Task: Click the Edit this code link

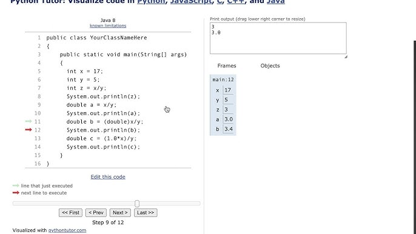Action: click(108, 176)
